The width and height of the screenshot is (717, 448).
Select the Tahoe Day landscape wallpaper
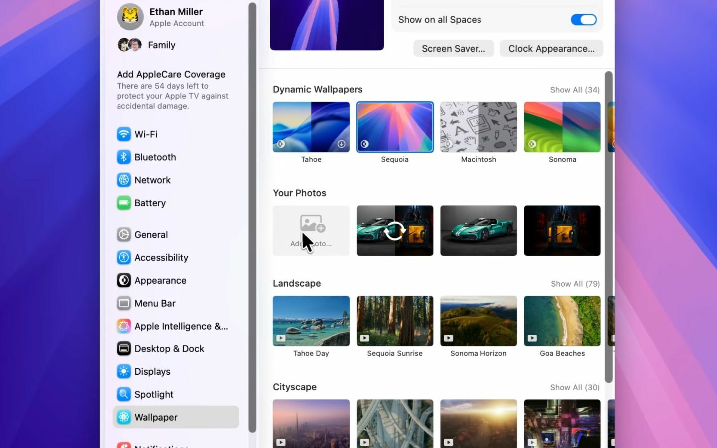(311, 321)
